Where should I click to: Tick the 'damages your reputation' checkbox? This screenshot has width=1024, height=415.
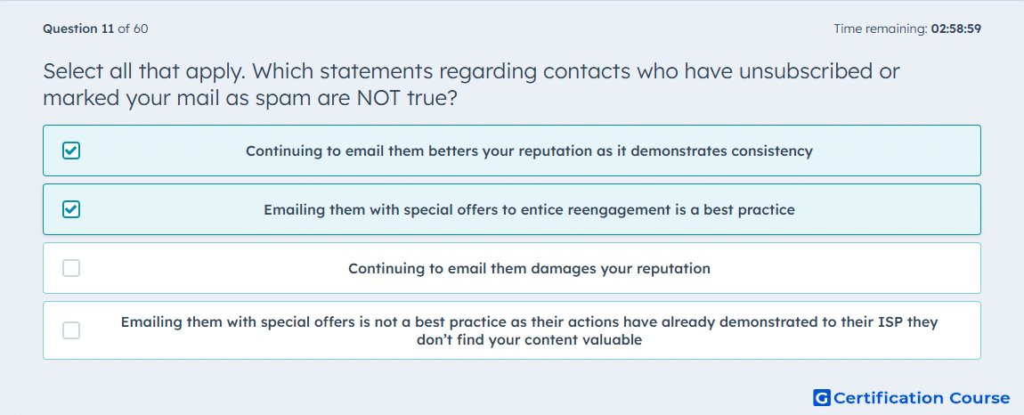point(71,268)
